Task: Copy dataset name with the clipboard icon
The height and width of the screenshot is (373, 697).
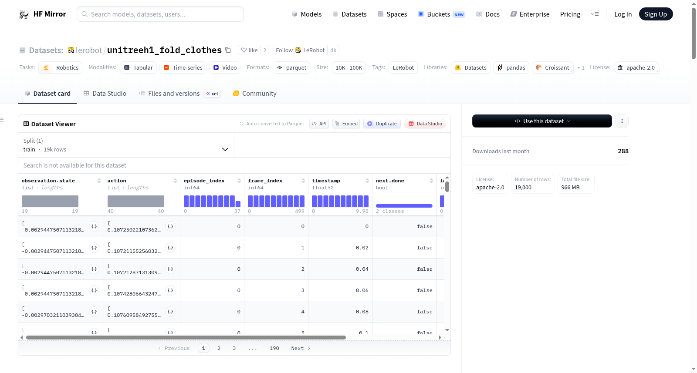Action: (228, 50)
